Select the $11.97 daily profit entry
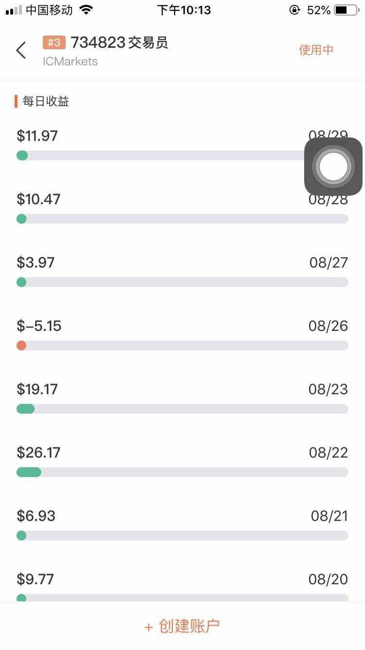 point(37,136)
